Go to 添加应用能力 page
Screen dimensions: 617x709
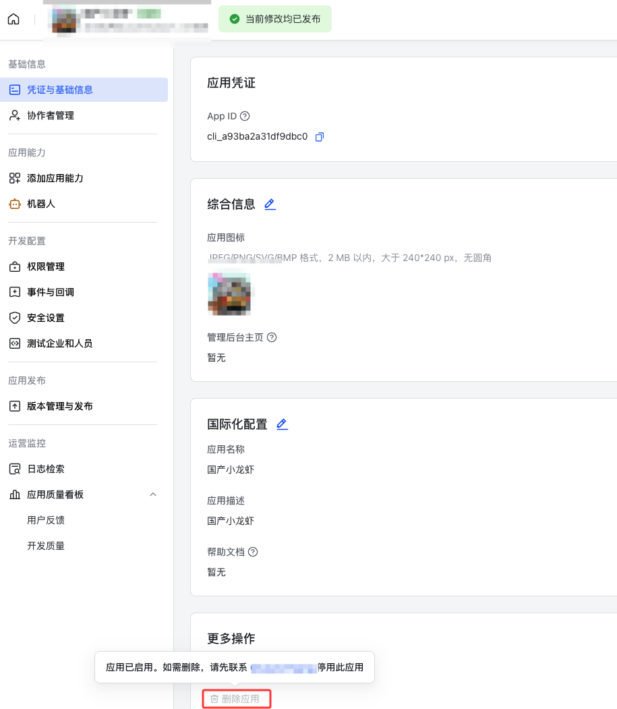click(x=55, y=178)
